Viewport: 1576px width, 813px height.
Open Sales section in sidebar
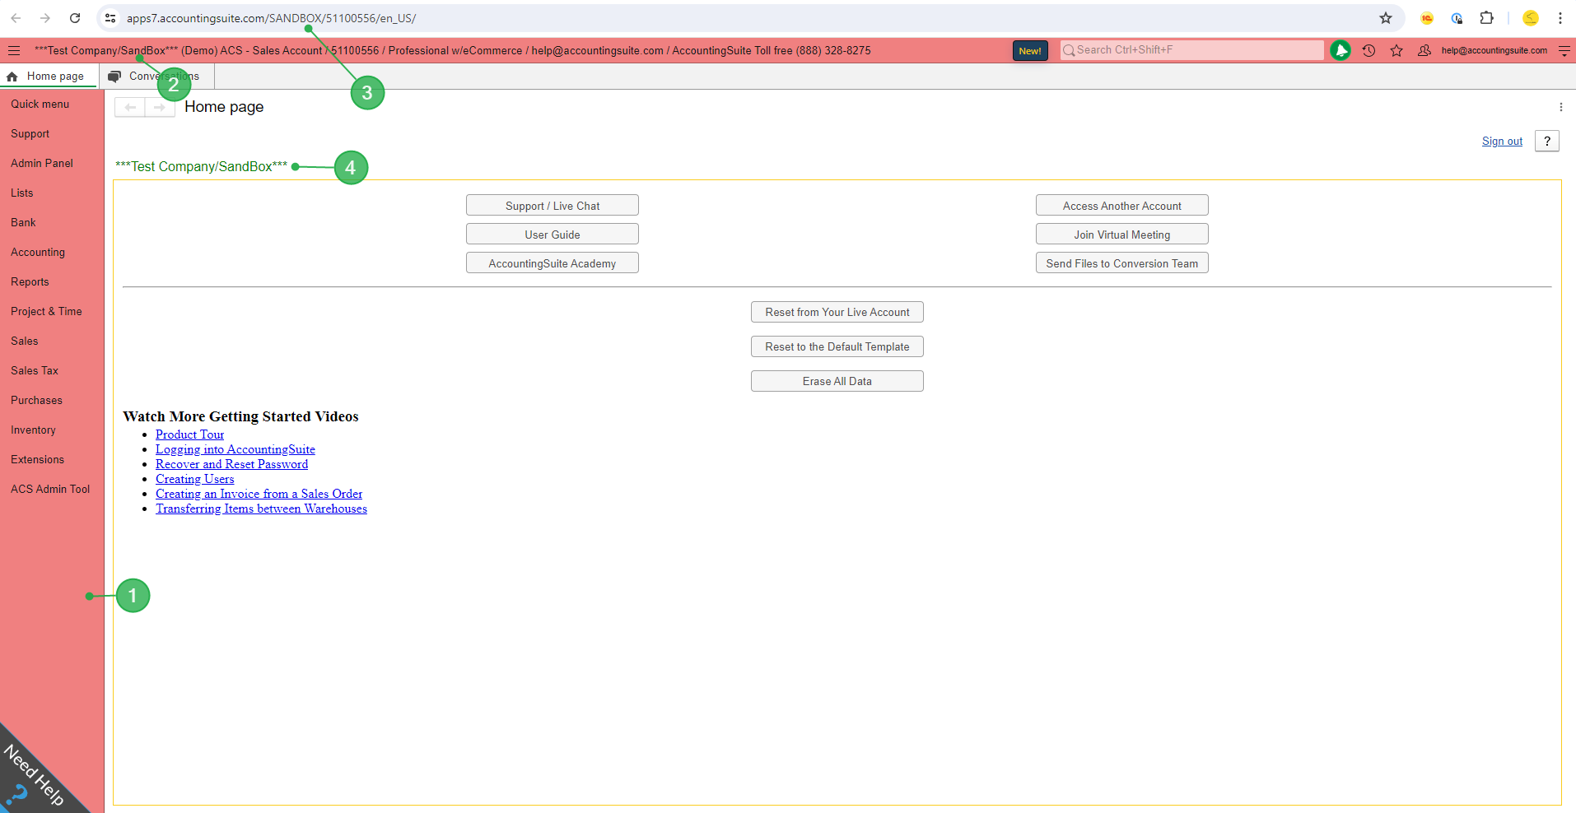pos(25,341)
